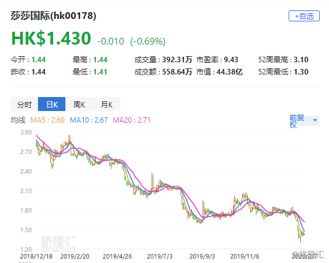
Task: Expand the 前复权 adjustment dropdown
Action: click(x=304, y=121)
